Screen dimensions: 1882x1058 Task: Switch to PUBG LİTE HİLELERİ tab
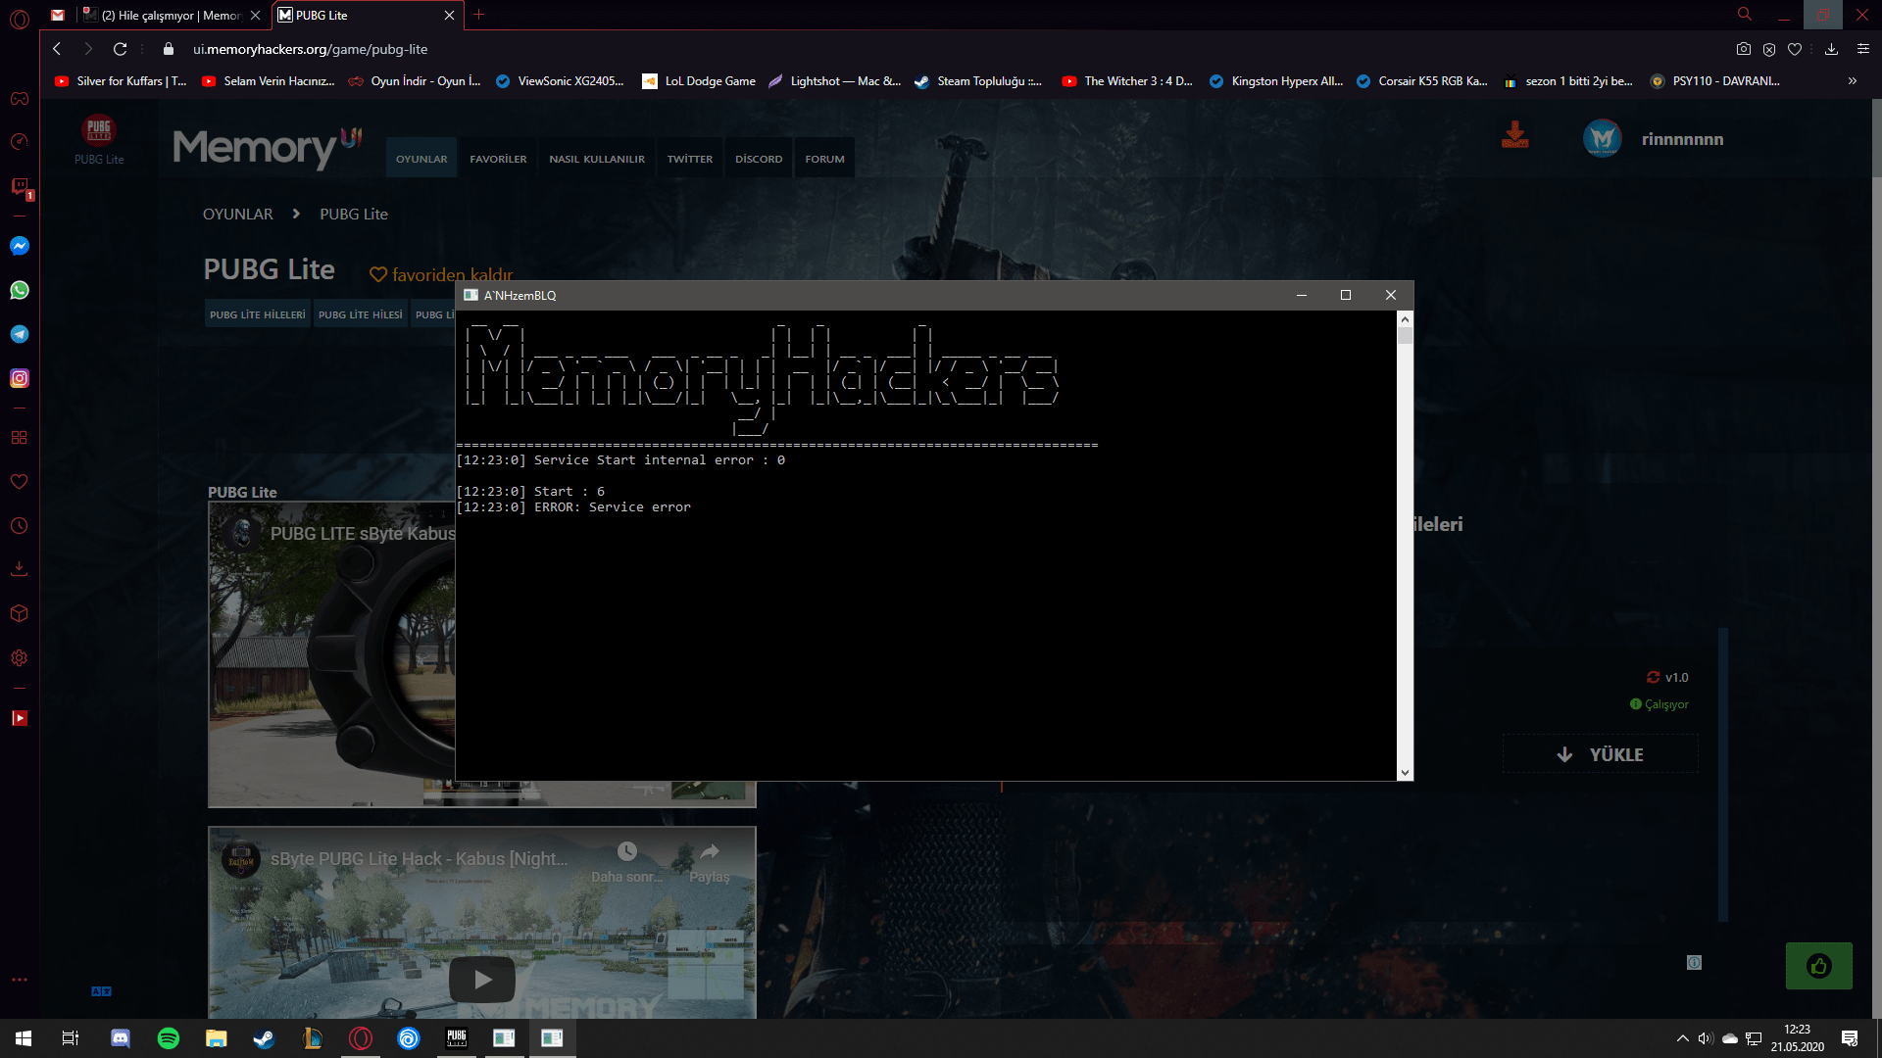(258, 314)
